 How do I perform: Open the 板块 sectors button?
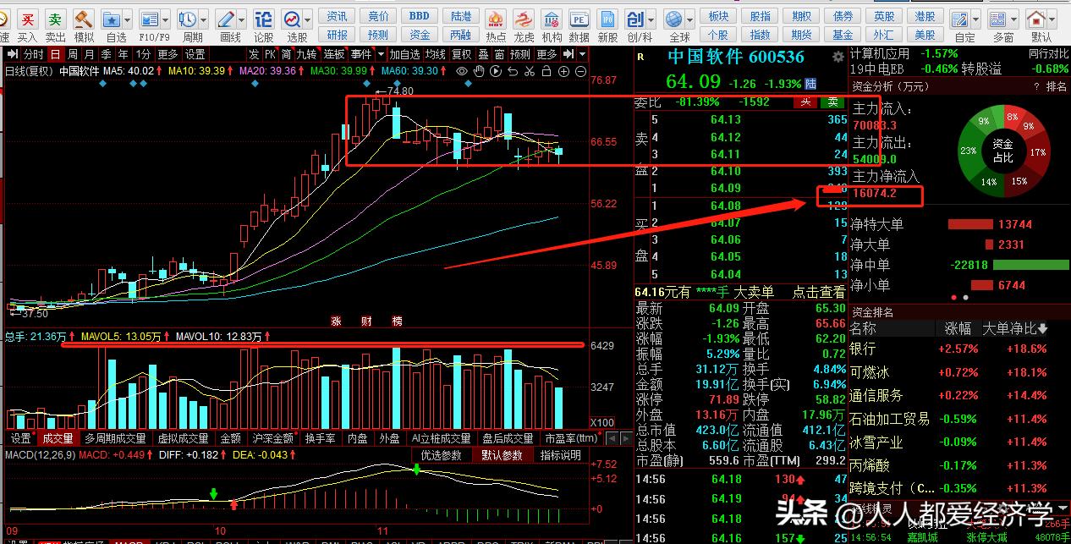718,16
